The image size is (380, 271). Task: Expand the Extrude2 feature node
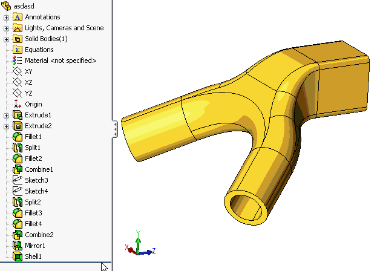(6, 126)
